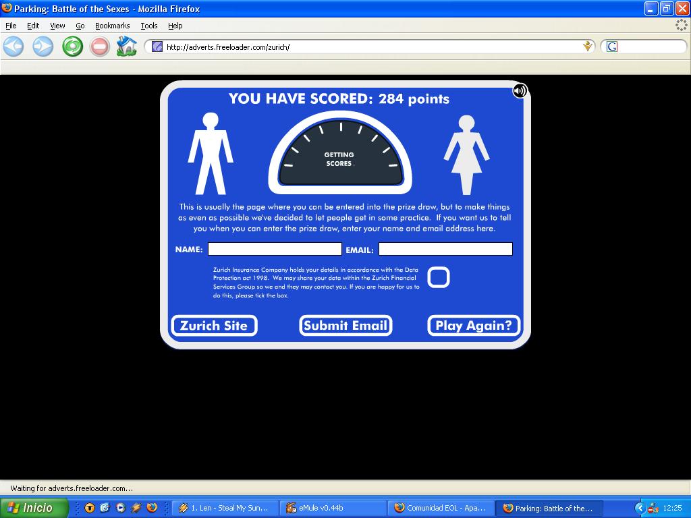Switch to eMule v0.44b taskbar item
The width and height of the screenshot is (691, 518).
pyautogui.click(x=333, y=508)
